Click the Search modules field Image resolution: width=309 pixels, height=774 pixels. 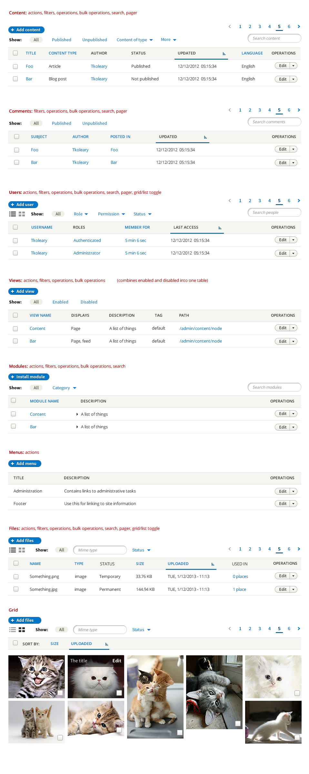click(x=274, y=387)
